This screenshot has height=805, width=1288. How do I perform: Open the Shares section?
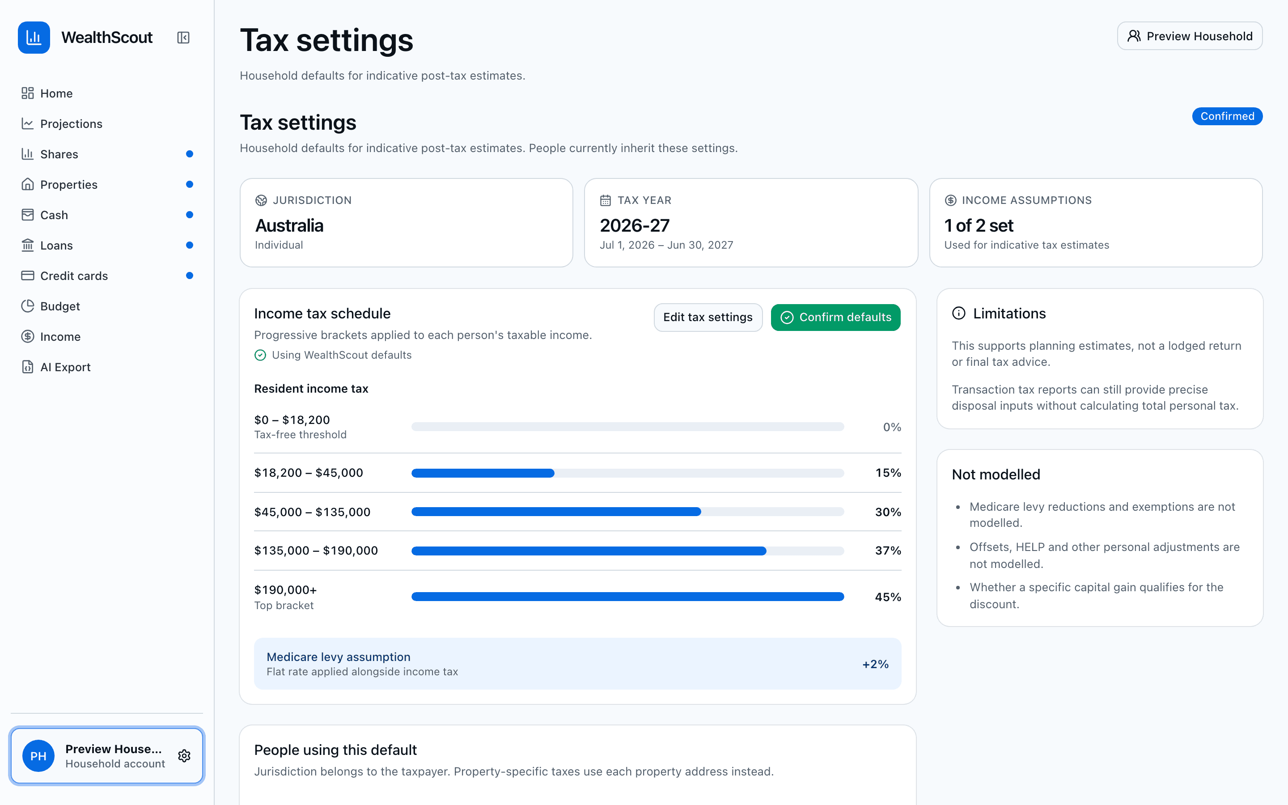tap(106, 154)
